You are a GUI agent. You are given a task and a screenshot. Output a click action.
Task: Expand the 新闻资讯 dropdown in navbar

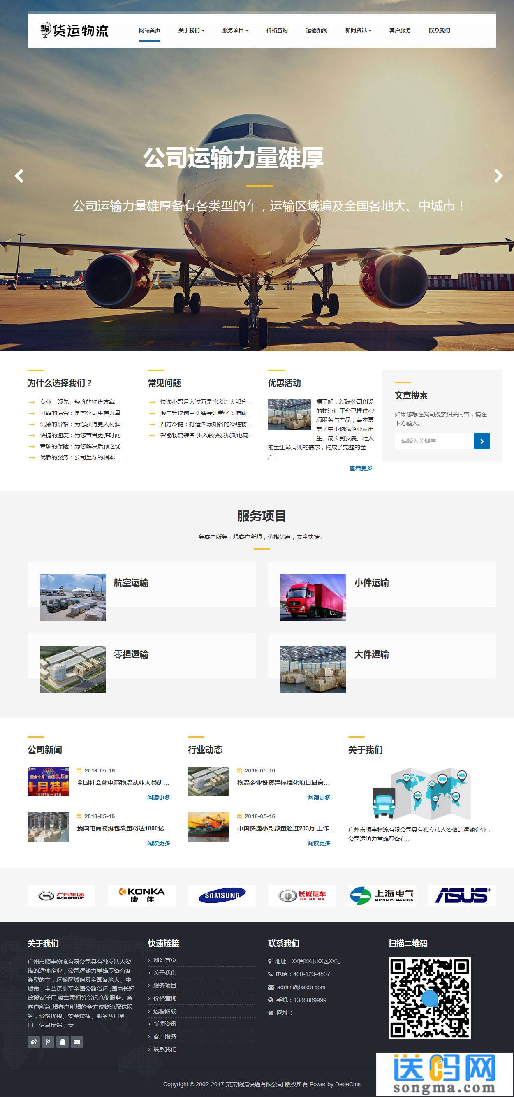point(358,31)
